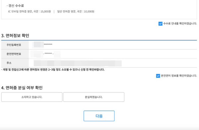Image resolution: width=199 pixels, height=130 pixels.
Task: Click the 3. 면허정보 확인 heading
Action: pos(15,35)
